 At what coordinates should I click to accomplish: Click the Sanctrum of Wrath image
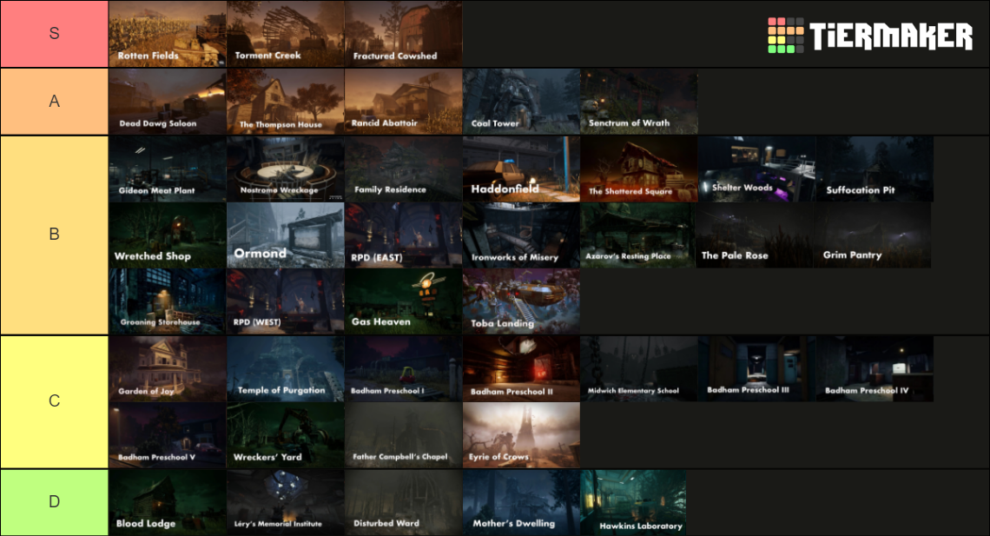(637, 101)
